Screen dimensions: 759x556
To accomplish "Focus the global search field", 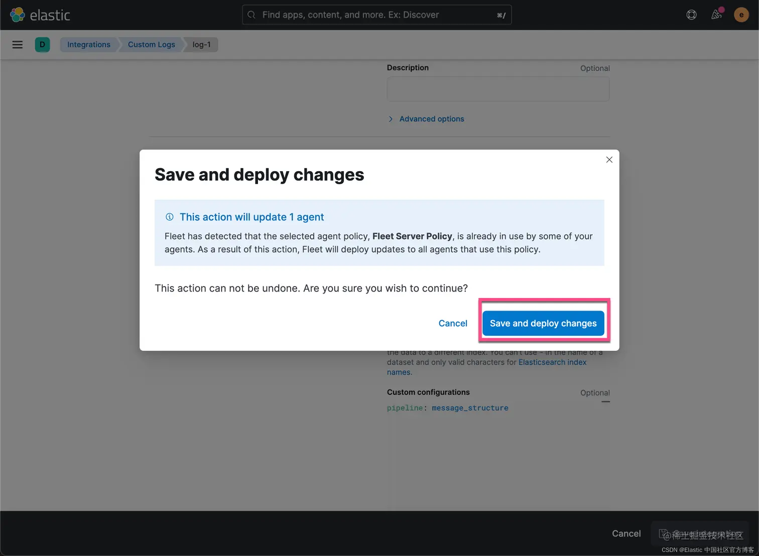I will pos(376,15).
